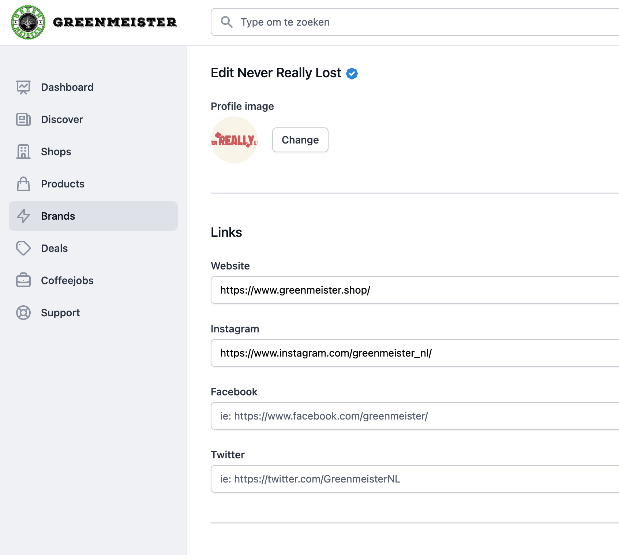This screenshot has height=555, width=619.
Task: Click inside the Website URL field
Action: (x=402, y=290)
